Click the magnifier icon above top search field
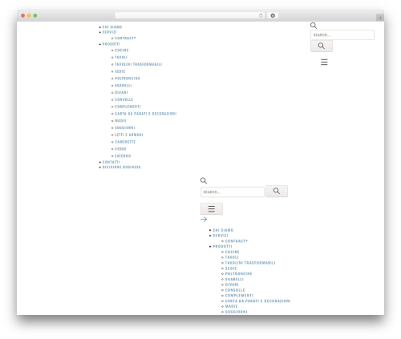 point(314,26)
